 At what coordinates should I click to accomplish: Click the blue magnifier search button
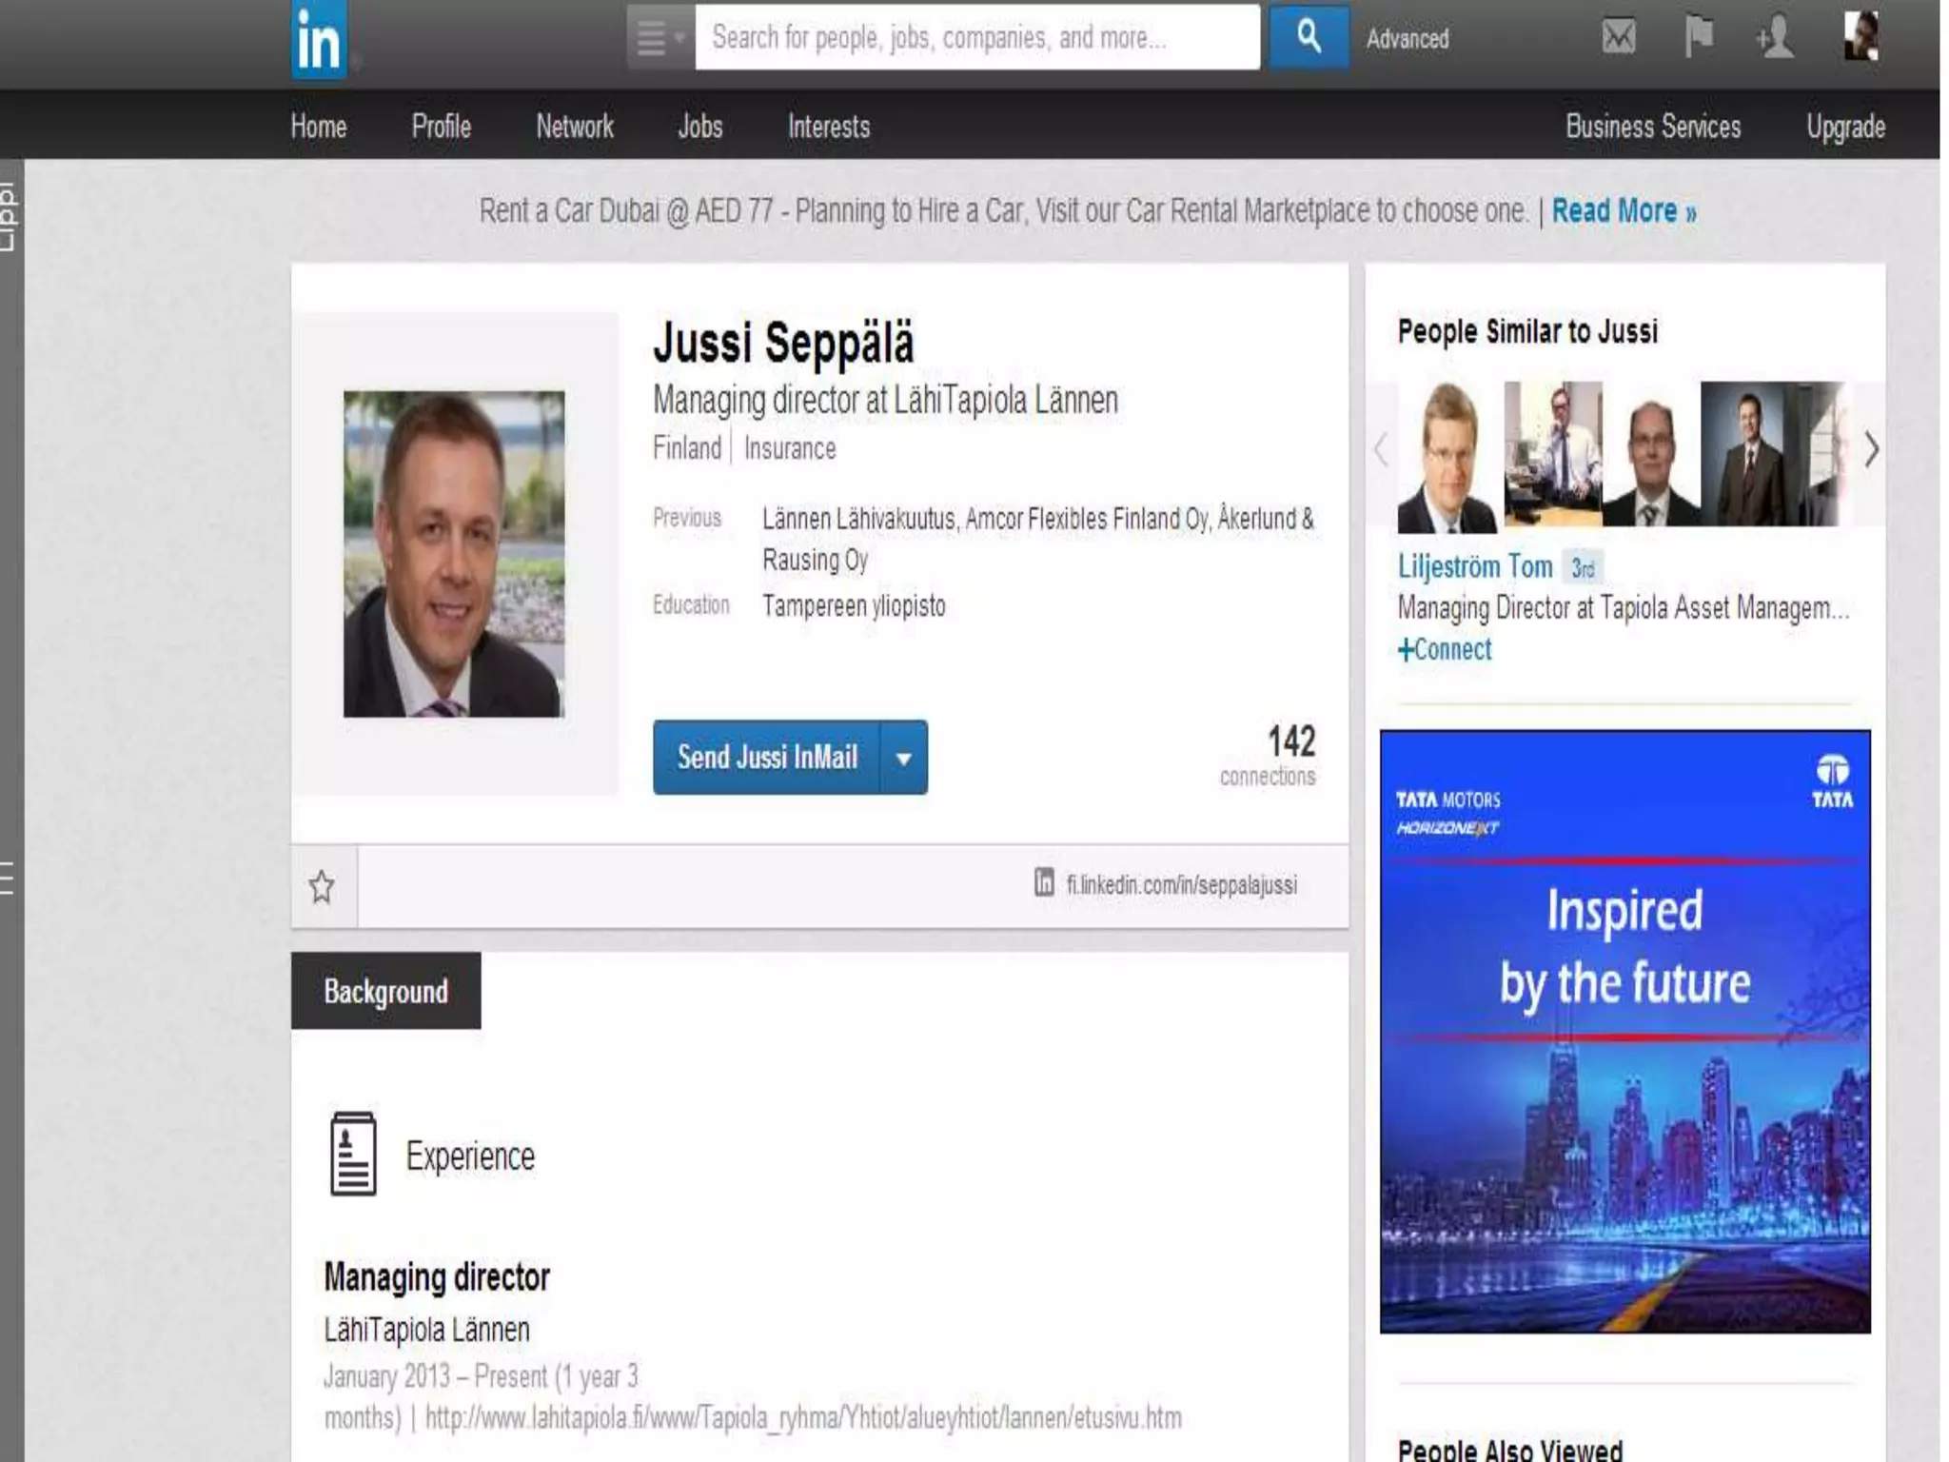pos(1309,38)
